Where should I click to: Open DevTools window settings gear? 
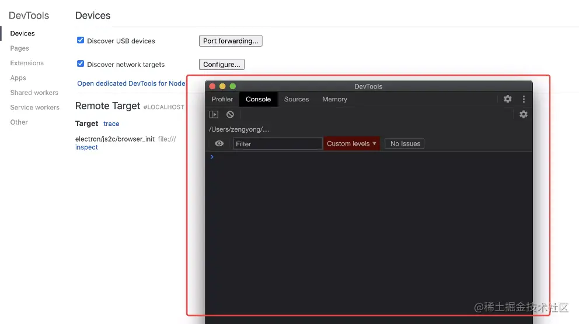[508, 99]
